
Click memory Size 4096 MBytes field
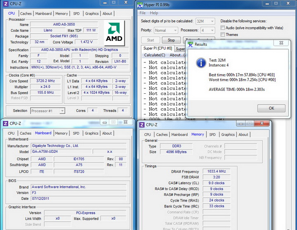point(177,152)
